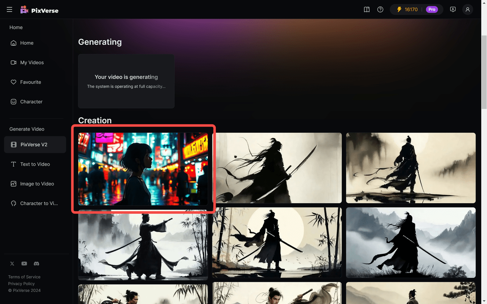Viewport: 487px width, 304px height.
Task: Open the My Videos section
Action: point(32,62)
